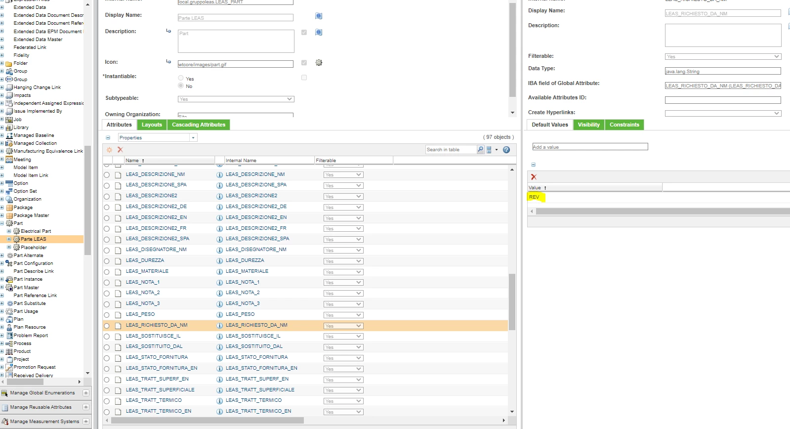Viewport: 790px width, 429px height.
Task: Click the Electrical Part icon in tree
Action: 16,231
